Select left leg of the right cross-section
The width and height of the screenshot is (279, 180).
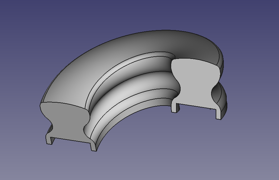click(x=175, y=108)
